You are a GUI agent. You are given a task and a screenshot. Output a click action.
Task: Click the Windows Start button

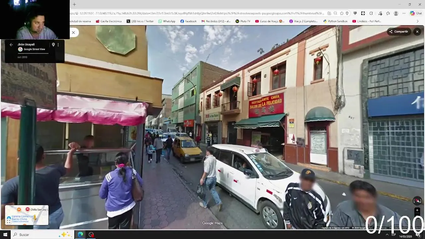tap(5, 235)
